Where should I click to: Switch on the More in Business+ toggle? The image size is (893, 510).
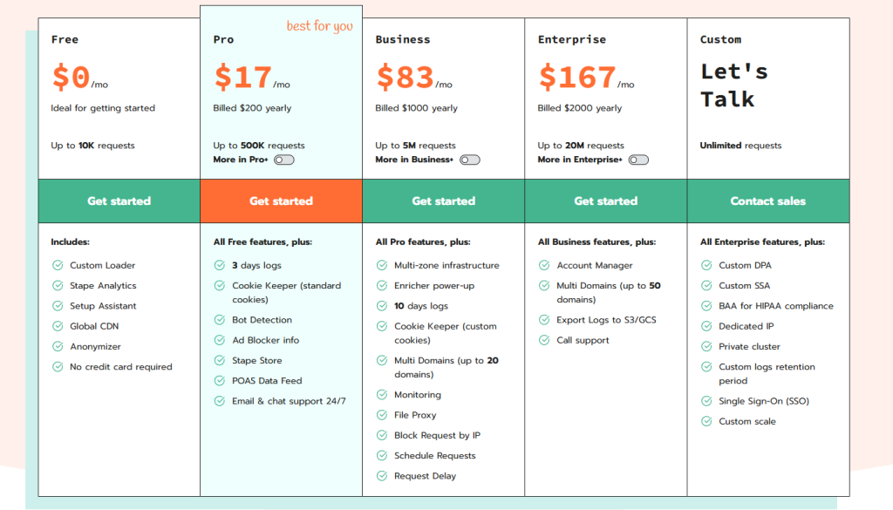pyautogui.click(x=470, y=160)
